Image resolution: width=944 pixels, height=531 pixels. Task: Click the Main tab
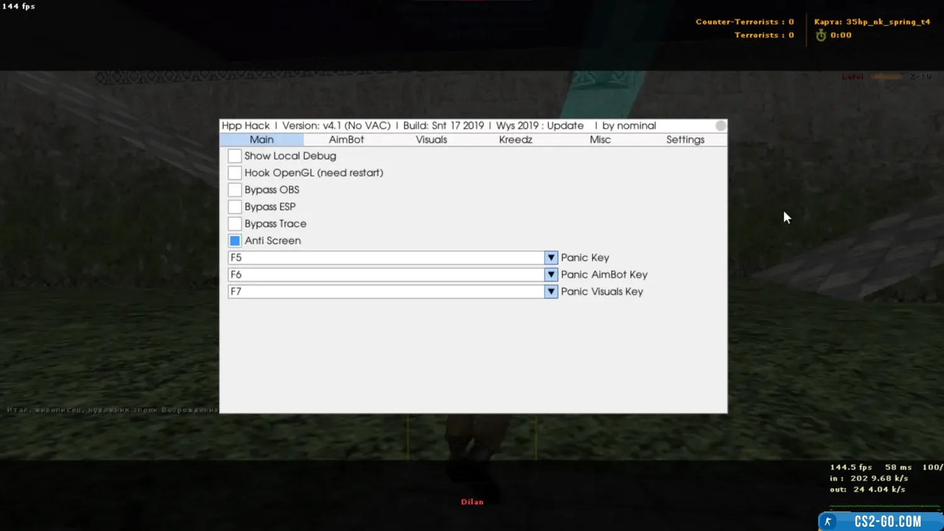262,140
